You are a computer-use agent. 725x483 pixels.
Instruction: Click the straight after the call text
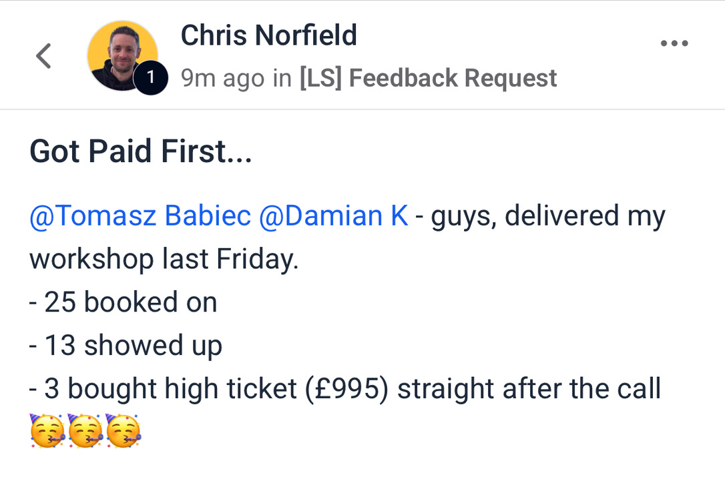(529, 388)
